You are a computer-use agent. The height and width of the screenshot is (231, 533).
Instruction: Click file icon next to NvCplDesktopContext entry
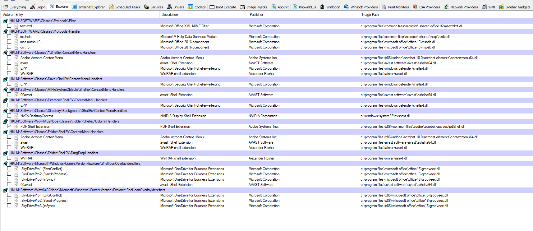16,116
